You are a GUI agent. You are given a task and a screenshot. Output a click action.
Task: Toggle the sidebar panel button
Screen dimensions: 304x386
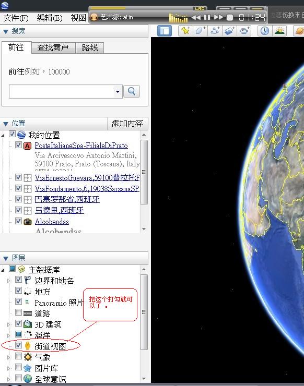[165, 31]
